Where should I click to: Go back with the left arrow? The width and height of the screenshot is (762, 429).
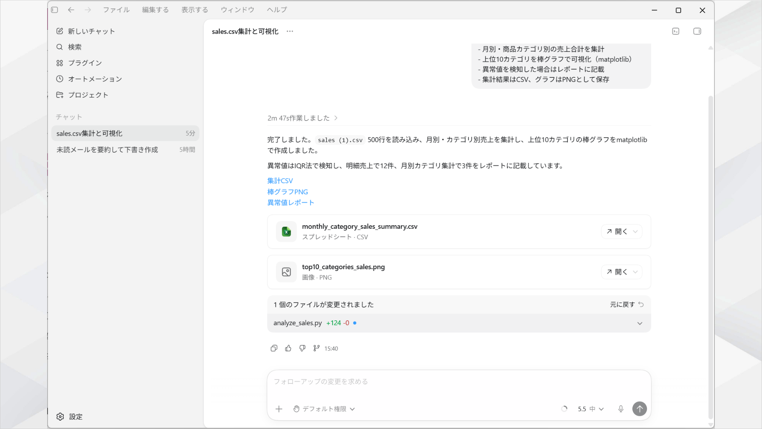pos(71,10)
